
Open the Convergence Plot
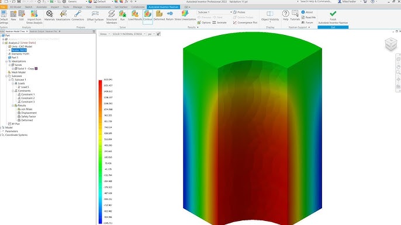[x=245, y=23]
